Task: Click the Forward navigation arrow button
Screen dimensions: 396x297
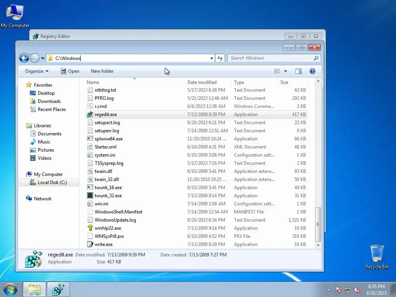Action: pos(35,58)
